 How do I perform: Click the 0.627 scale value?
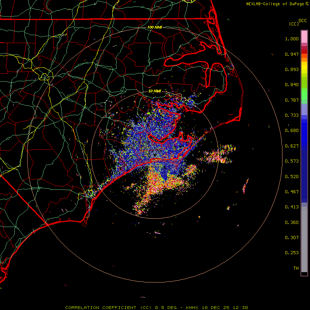[292, 146]
